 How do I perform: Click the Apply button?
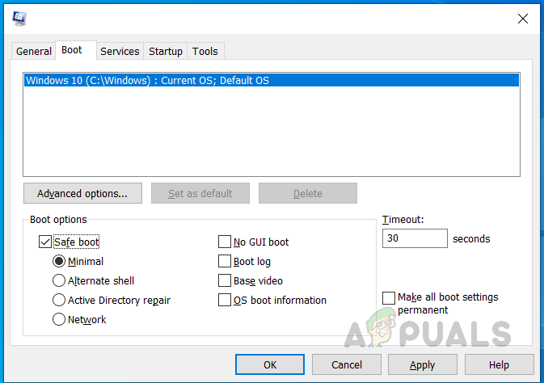pos(423,364)
